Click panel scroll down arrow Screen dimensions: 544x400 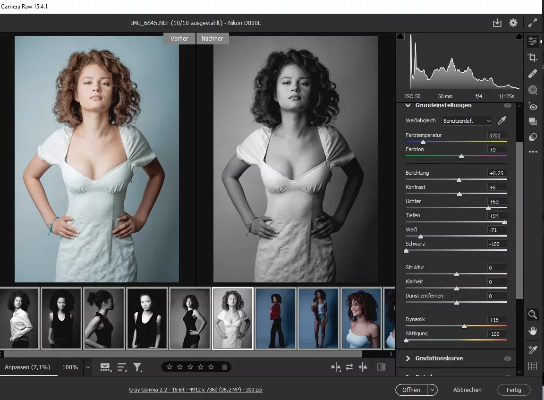coord(519,372)
